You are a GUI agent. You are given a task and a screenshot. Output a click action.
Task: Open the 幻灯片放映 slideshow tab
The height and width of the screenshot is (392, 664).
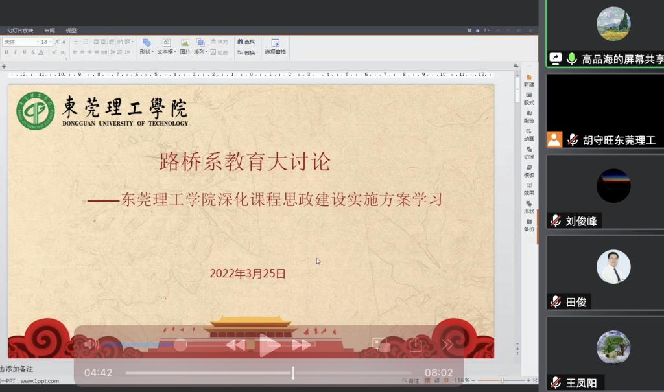point(20,30)
